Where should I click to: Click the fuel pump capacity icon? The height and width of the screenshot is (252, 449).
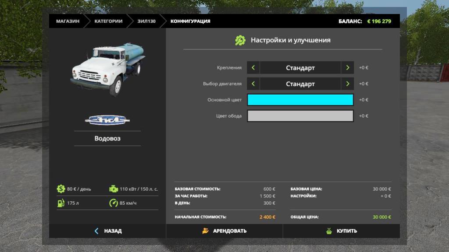coord(61,203)
